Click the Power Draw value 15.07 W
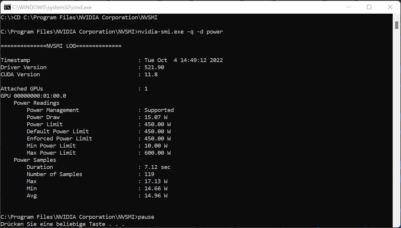Screen dimensions: 401x228 [x=156, y=117]
